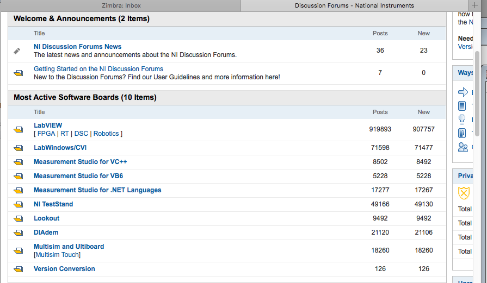
Task: Switch to the Zimbra: Inbox tab
Action: pyautogui.click(x=121, y=5)
